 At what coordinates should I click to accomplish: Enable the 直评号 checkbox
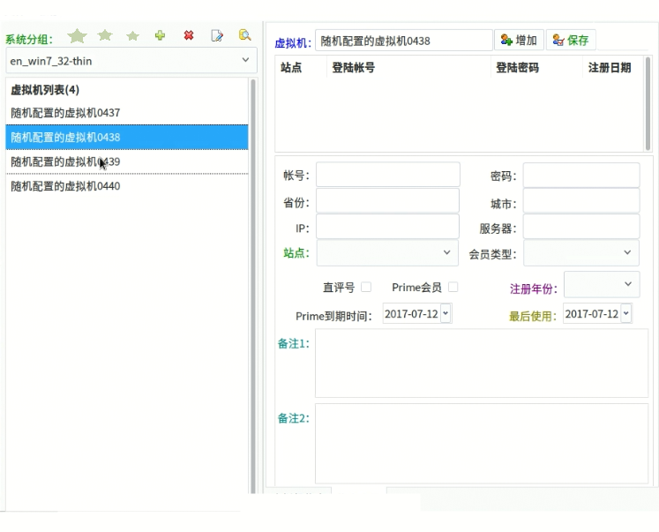coord(366,287)
